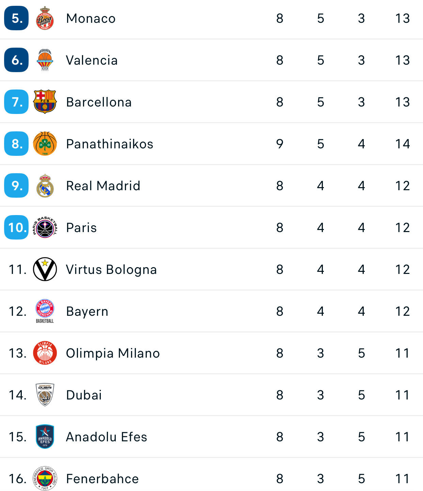Click the Virtus Bologna V logo
The height and width of the screenshot is (491, 423).
click(x=45, y=269)
